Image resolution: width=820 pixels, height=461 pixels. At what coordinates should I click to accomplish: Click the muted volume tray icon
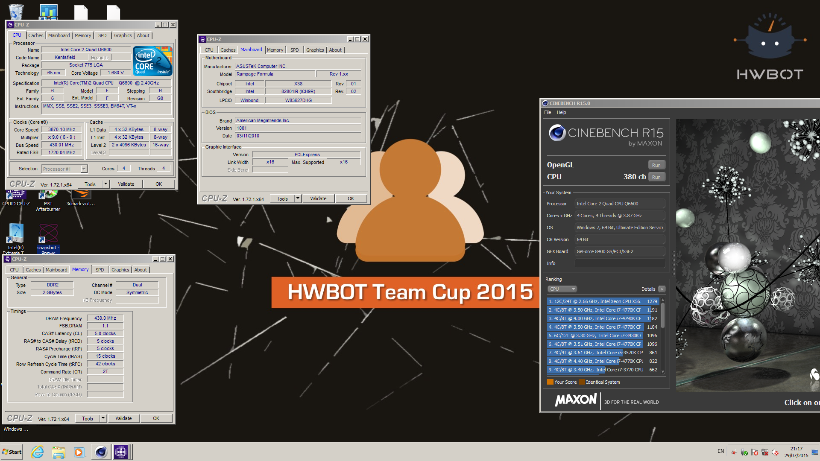tap(775, 452)
